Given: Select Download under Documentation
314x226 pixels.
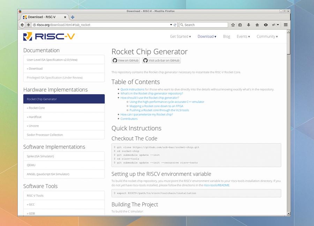Looking at the screenshot, I should pos(64,68).
